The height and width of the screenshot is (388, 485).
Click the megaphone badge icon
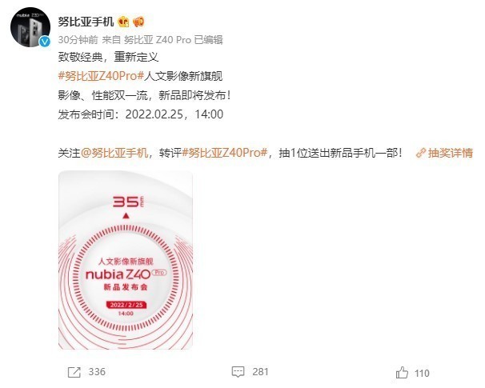click(138, 22)
